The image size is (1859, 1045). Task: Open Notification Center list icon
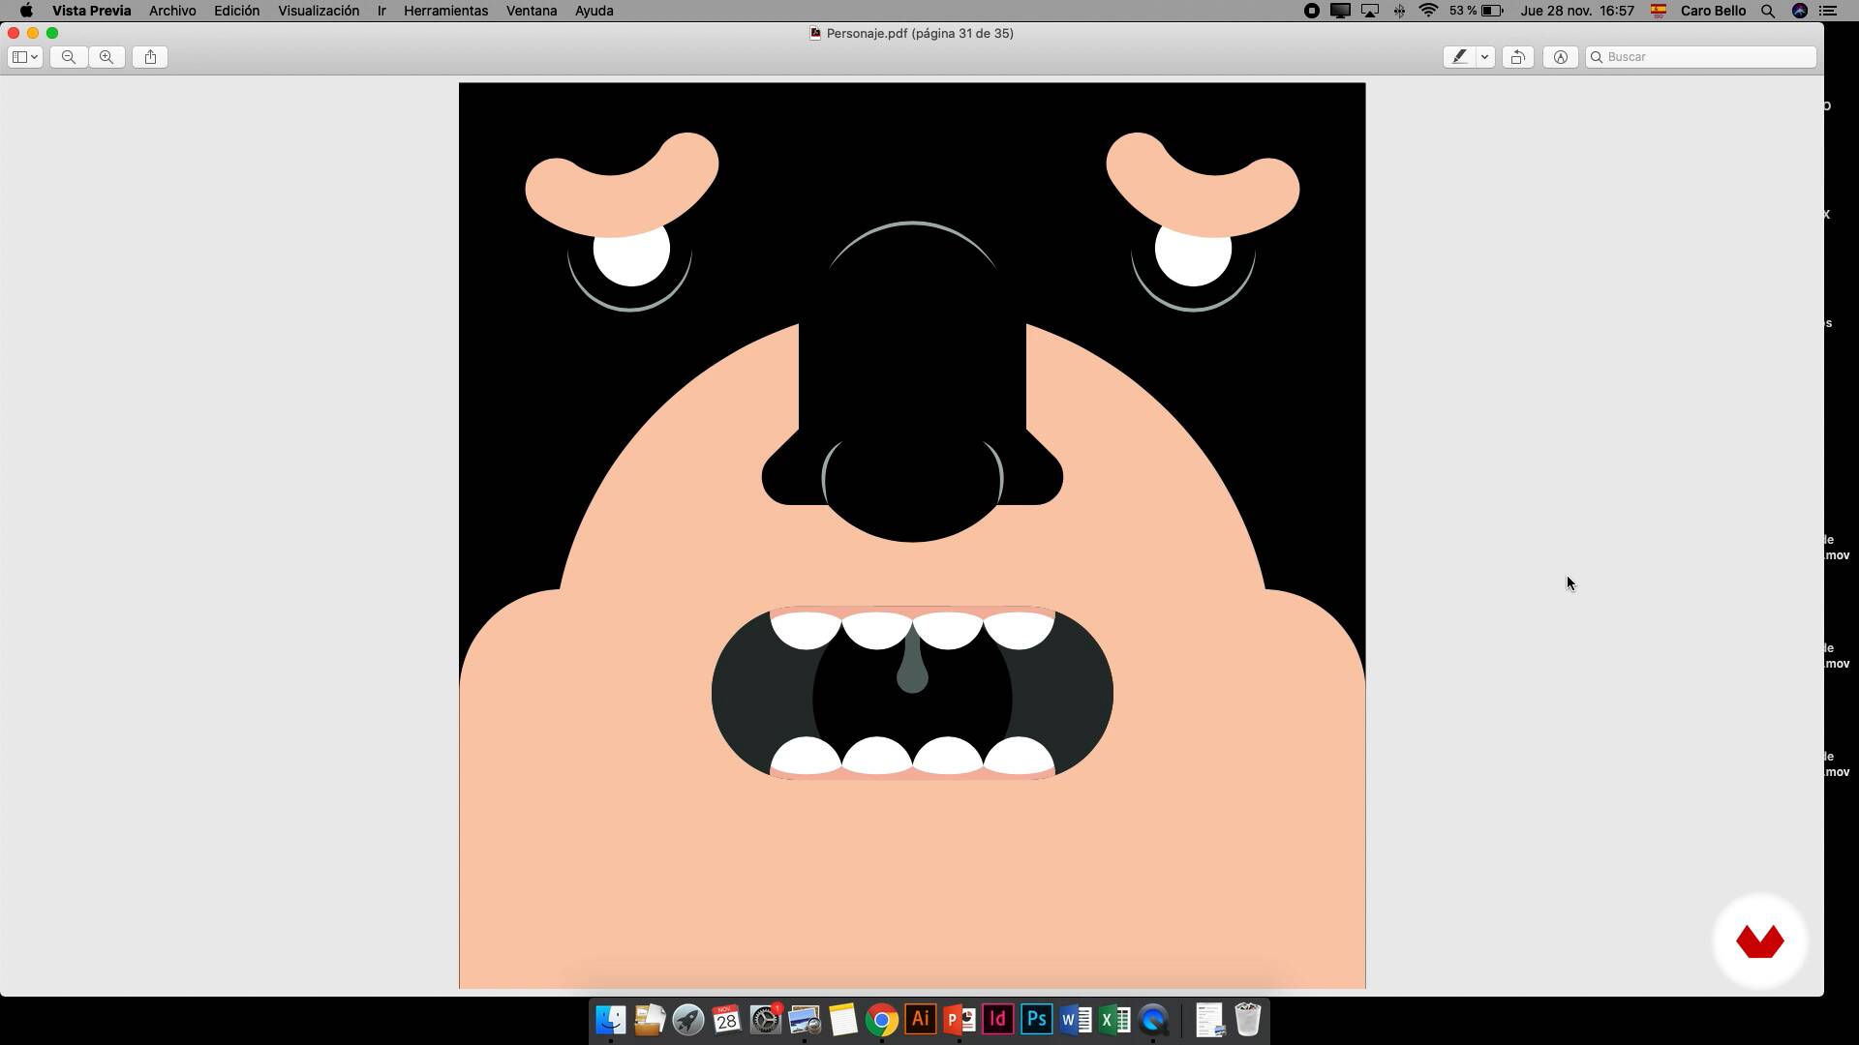tap(1829, 11)
